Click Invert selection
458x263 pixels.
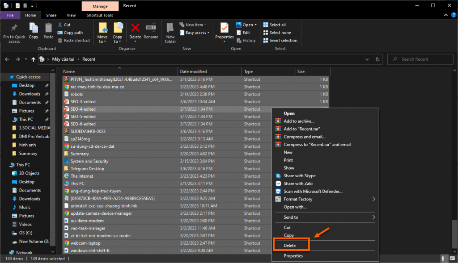click(x=280, y=40)
